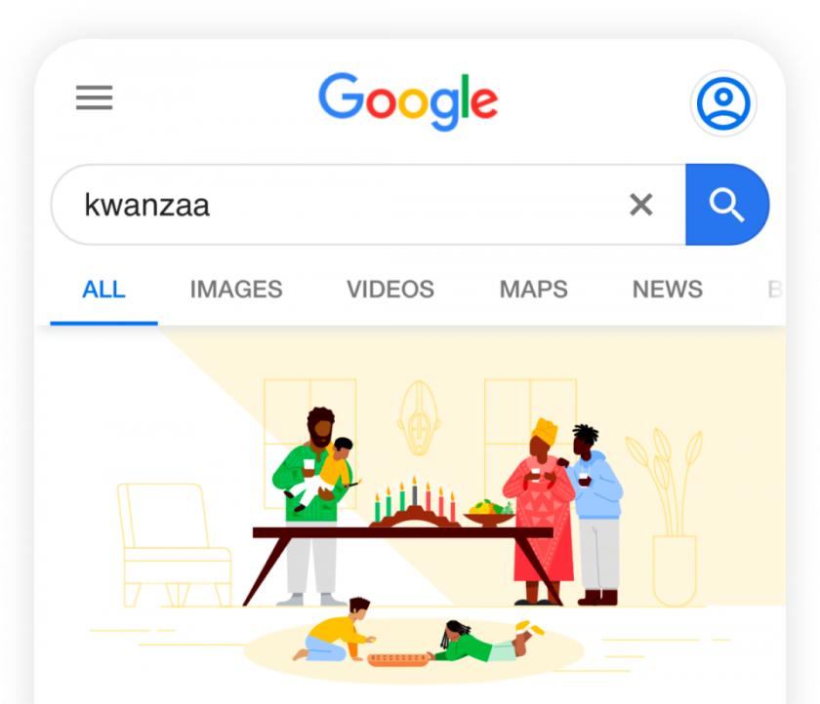Click the kinara candle holder on table
Screen dimensions: 820x704
415,503
